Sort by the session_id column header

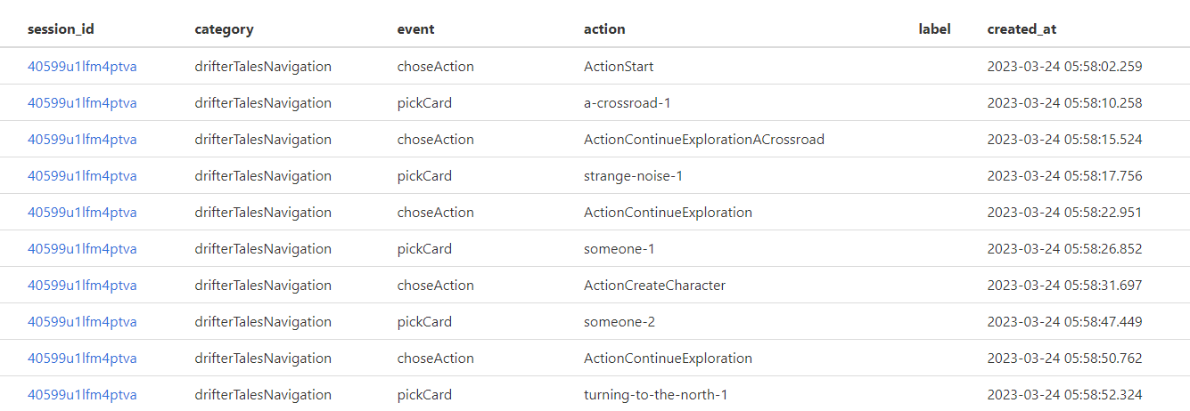click(61, 28)
